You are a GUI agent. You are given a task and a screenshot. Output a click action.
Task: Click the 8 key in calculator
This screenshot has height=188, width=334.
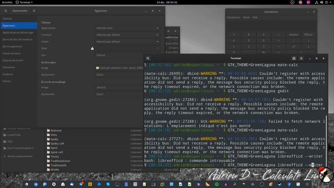coord(248,34)
